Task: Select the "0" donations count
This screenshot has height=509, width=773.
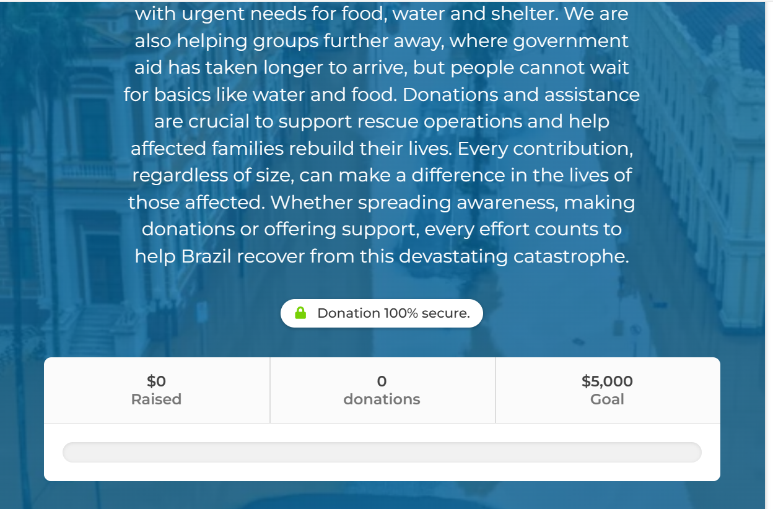Action: coord(382,381)
